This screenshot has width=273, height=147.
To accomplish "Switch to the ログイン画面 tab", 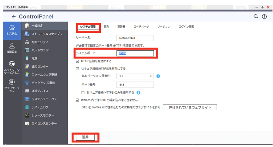I will 186,27.
